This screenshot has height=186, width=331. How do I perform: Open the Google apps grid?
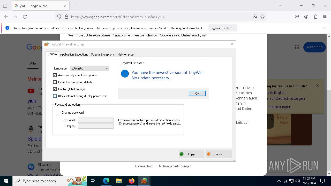click(x=297, y=47)
